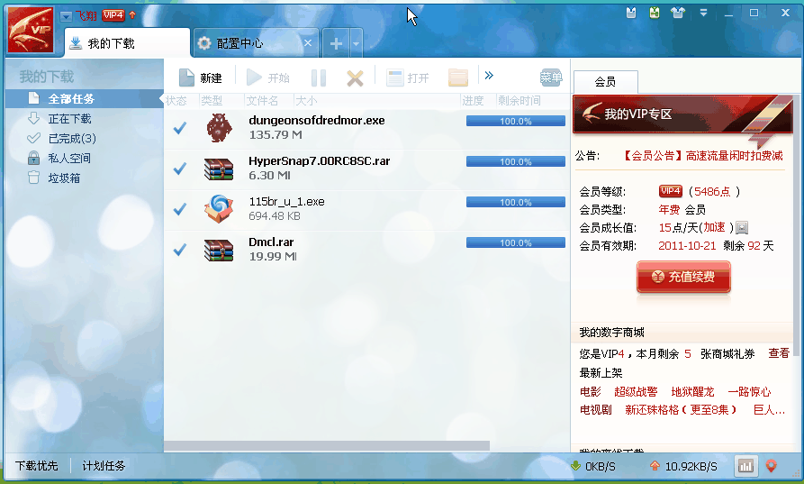Select 全部任务 in sidebar
Screen dimensions: 804x484
point(85,98)
